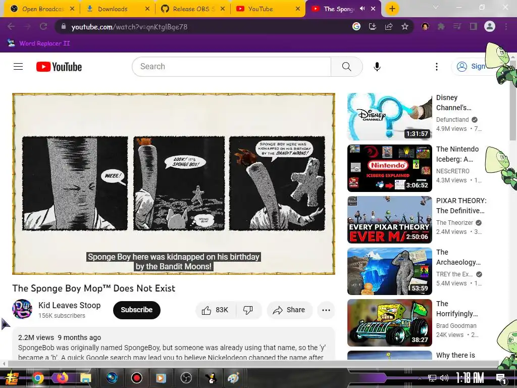
Task: Open Chrome tab search chevron
Action: pos(436,7)
